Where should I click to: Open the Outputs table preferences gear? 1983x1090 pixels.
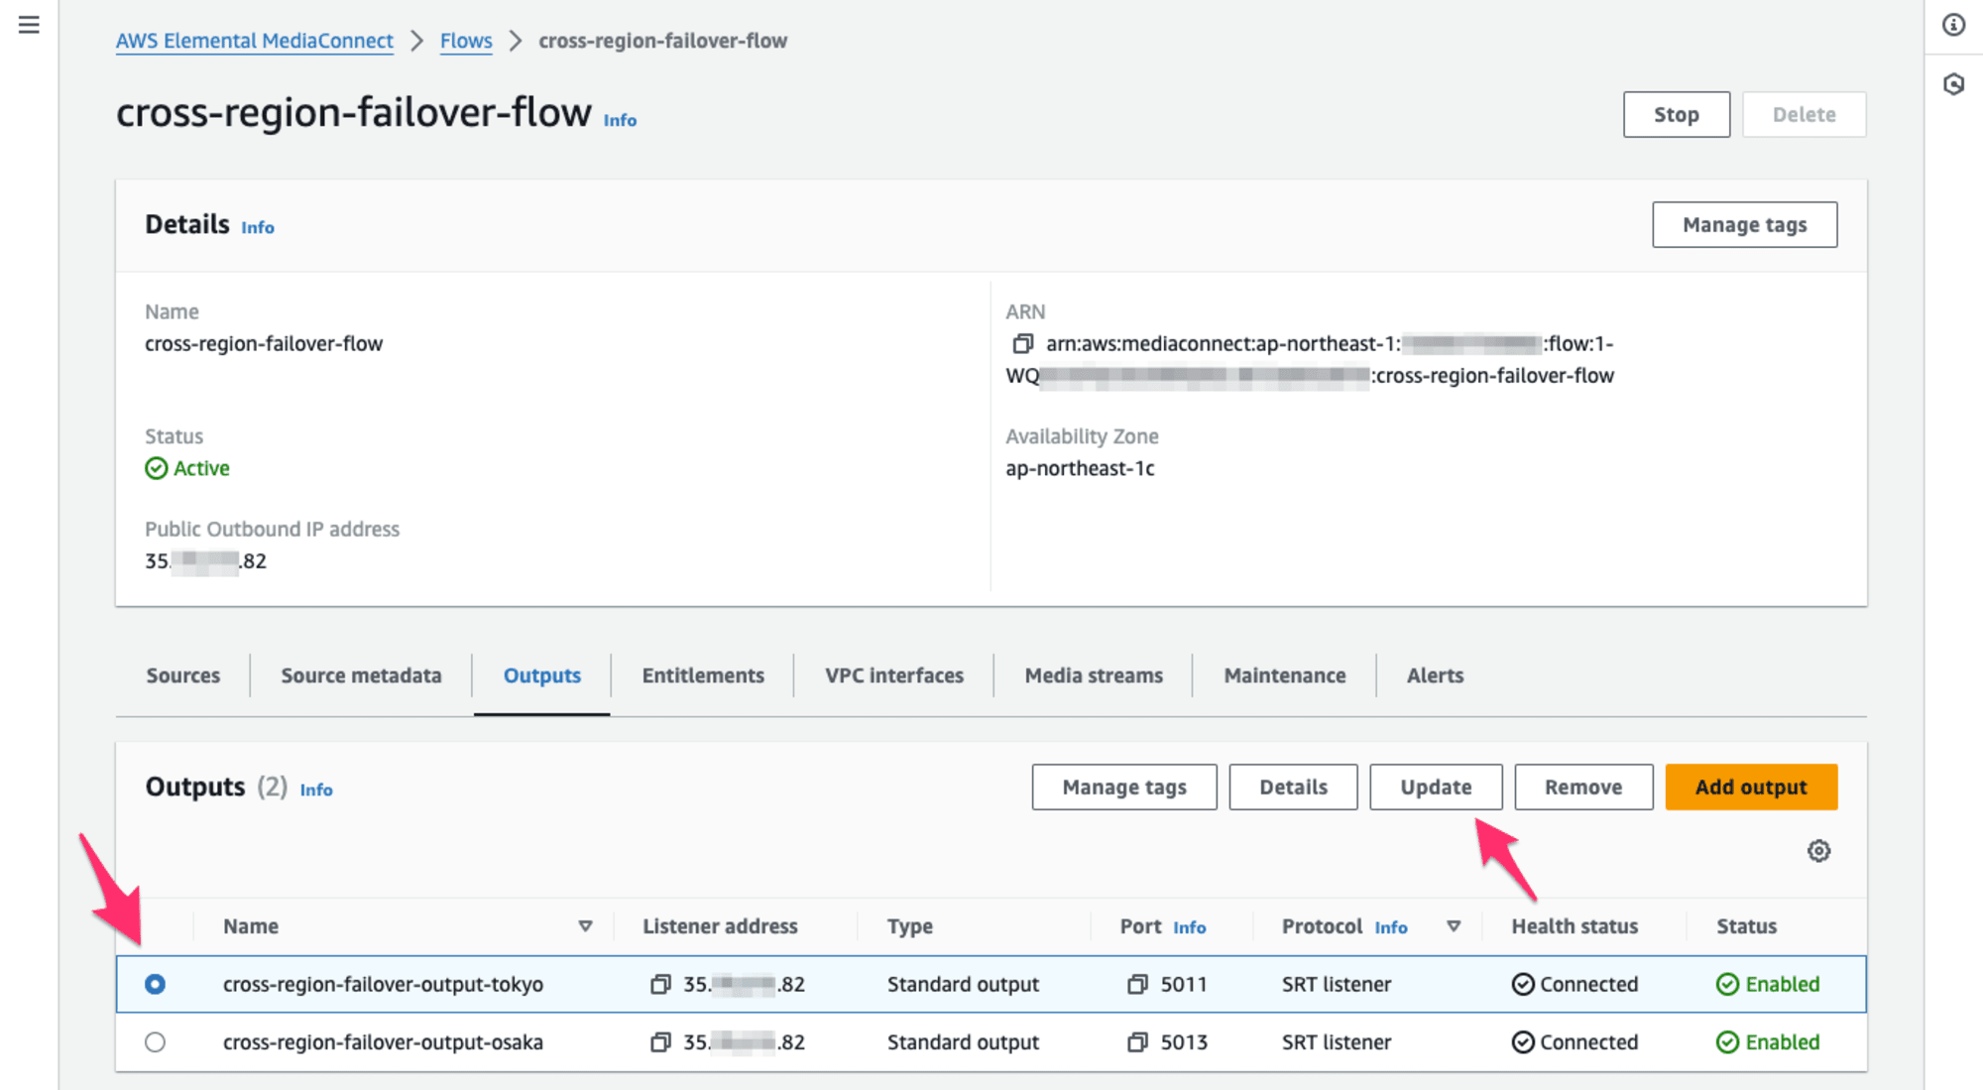(x=1818, y=851)
